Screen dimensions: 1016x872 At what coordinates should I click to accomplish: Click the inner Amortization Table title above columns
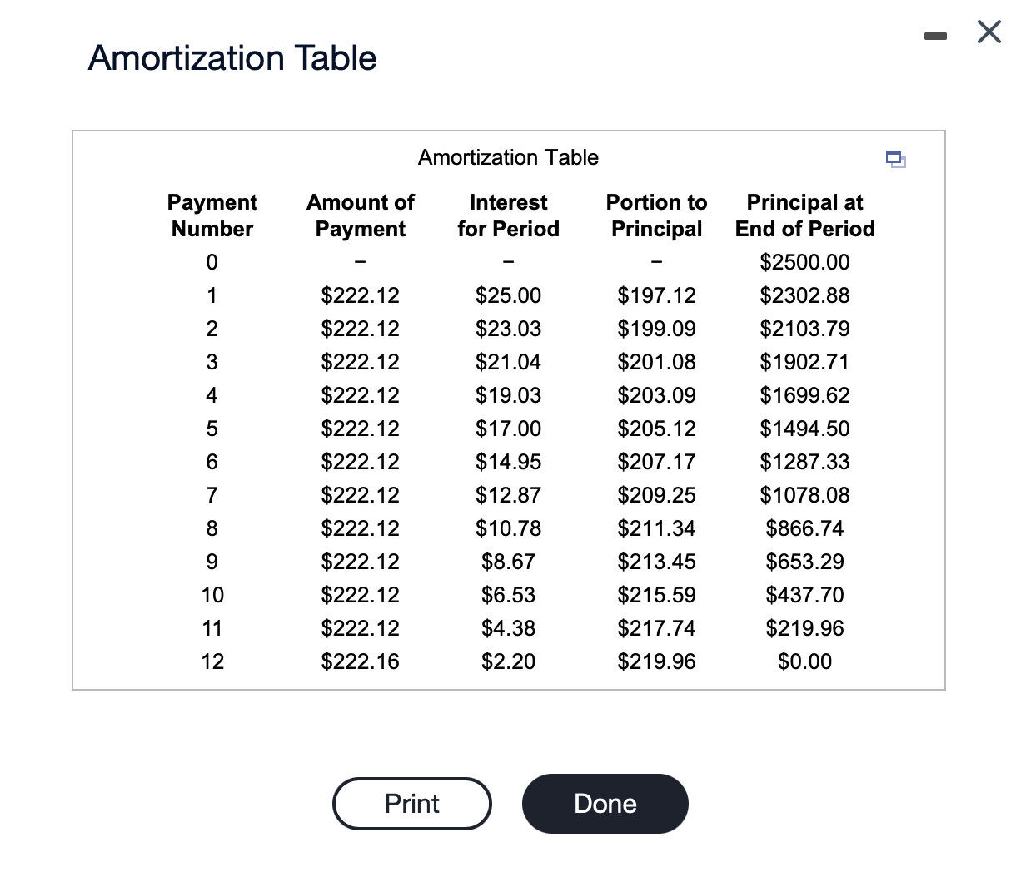tap(508, 157)
